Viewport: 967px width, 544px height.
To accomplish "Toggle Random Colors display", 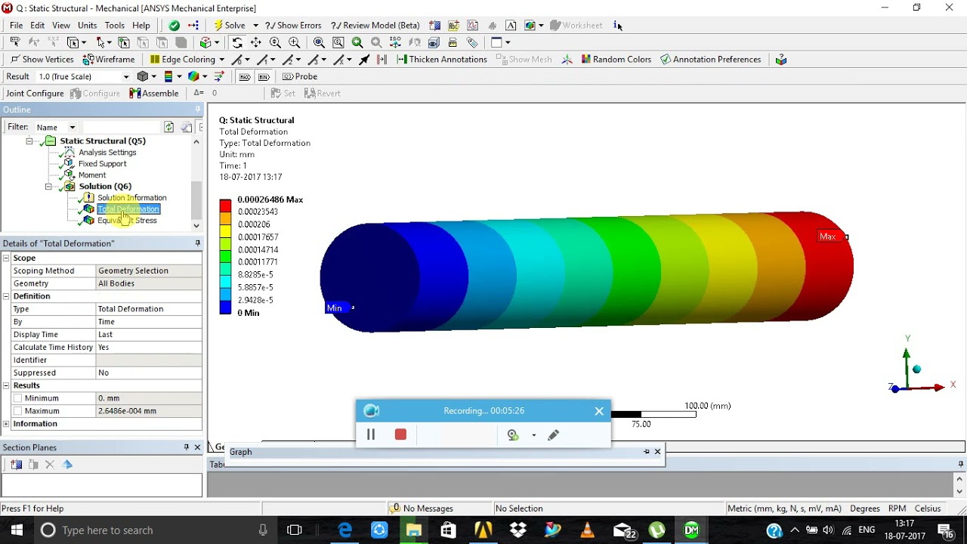I will 616,59.
